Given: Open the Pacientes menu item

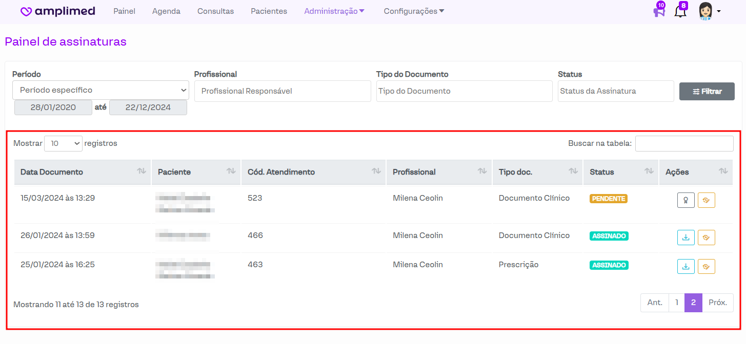Looking at the screenshot, I should pos(269,11).
